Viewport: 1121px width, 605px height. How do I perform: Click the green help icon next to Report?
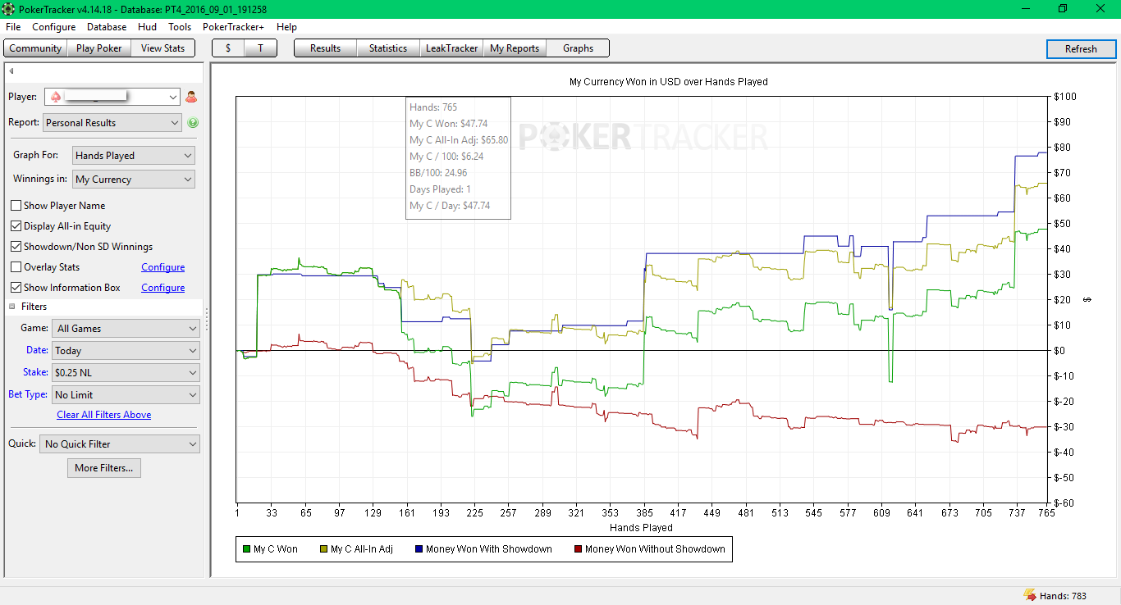pos(193,123)
